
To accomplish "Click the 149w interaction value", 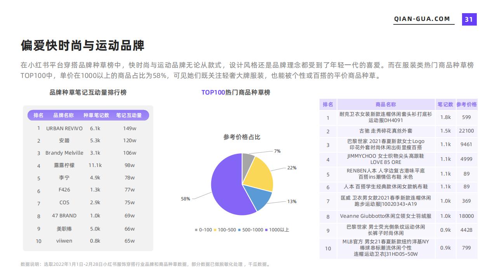I will 129,128.
